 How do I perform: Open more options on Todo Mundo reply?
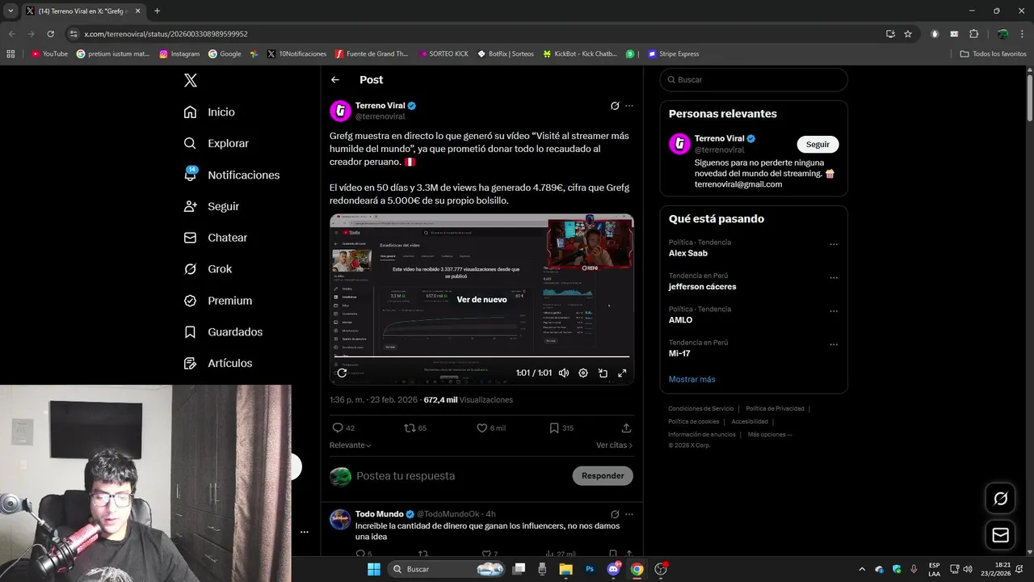click(x=629, y=514)
